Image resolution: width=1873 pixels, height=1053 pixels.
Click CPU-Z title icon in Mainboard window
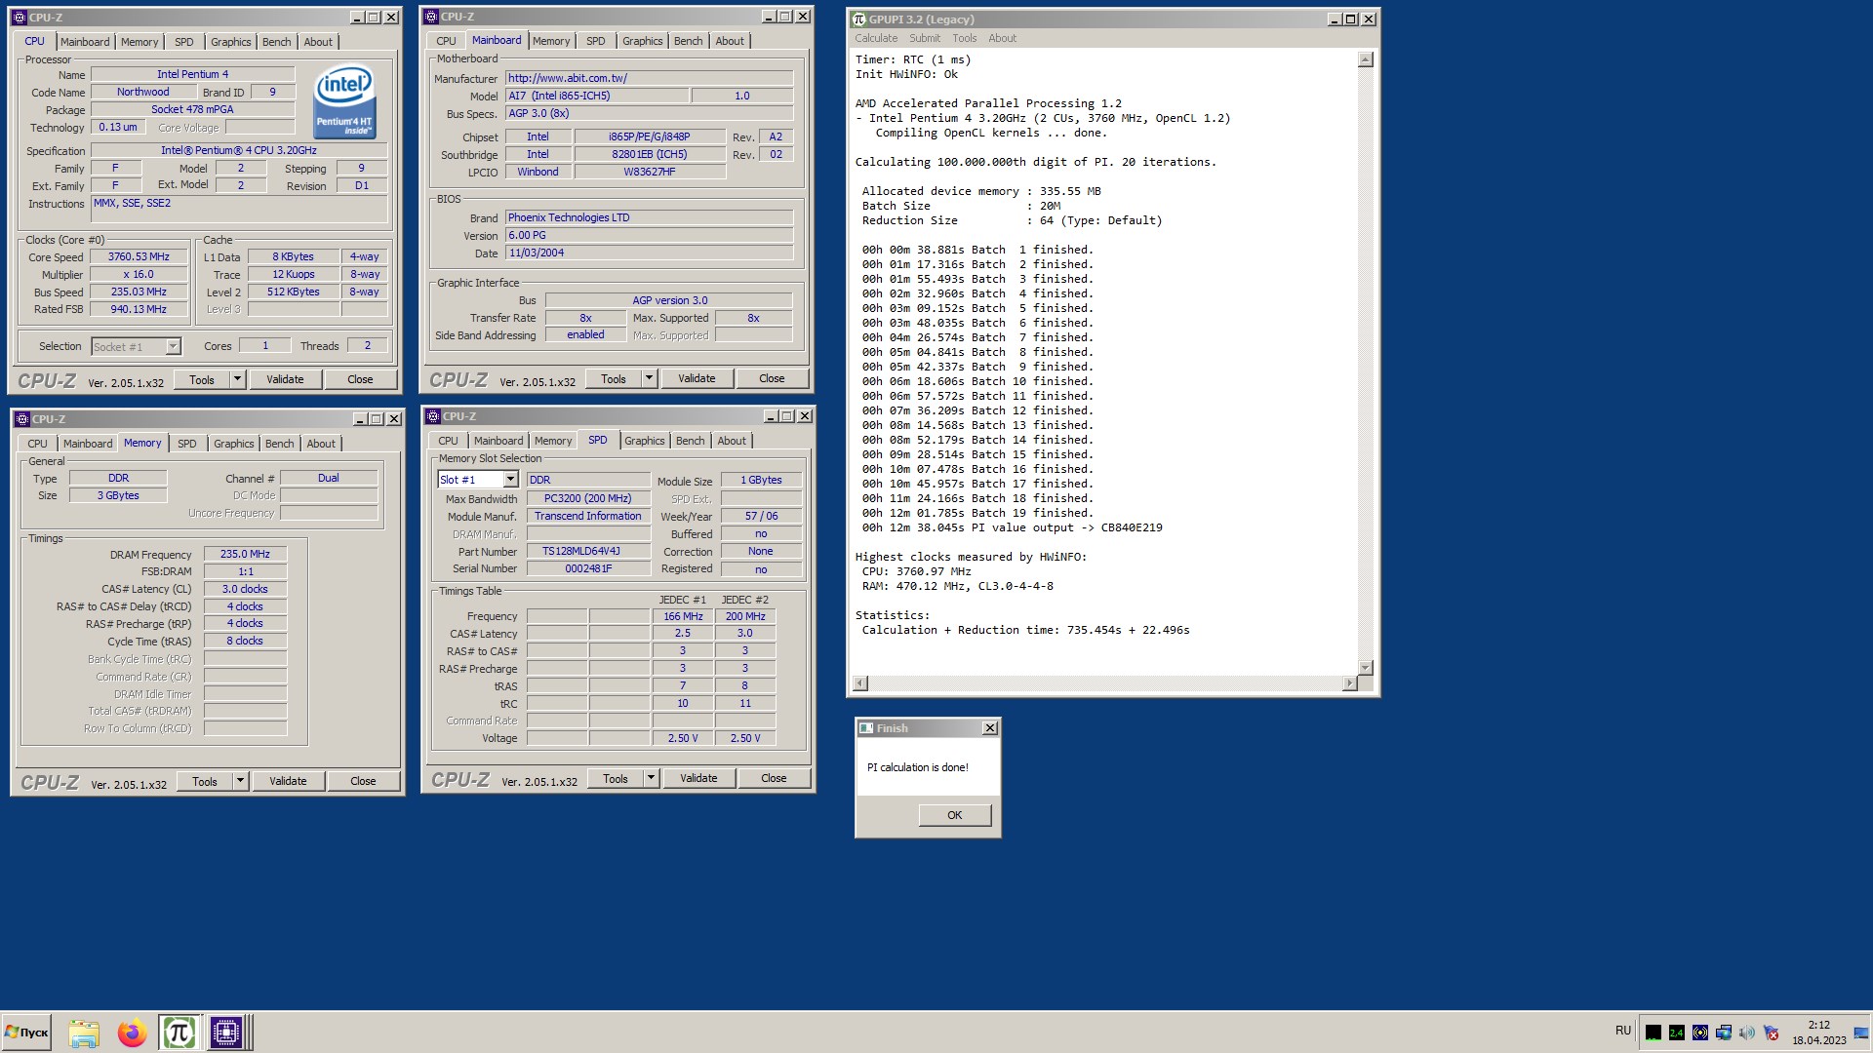coord(431,17)
